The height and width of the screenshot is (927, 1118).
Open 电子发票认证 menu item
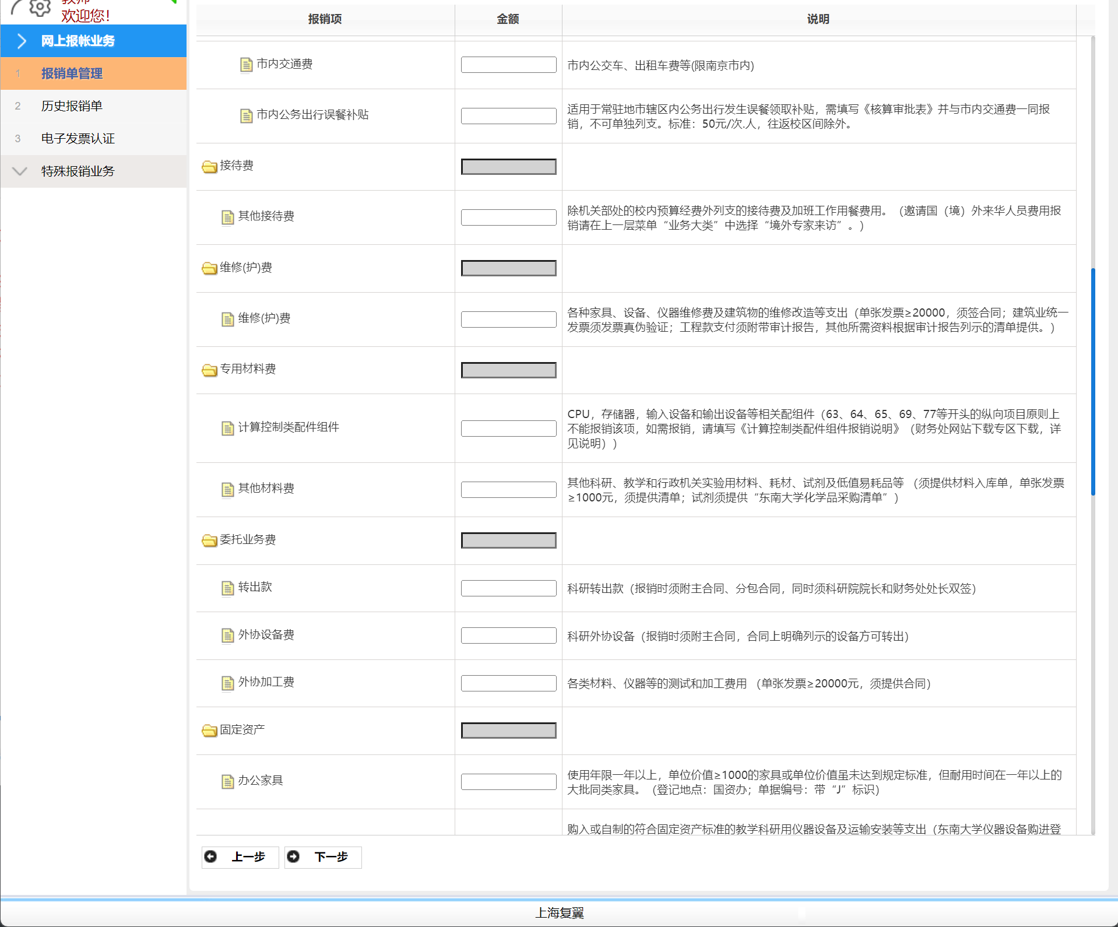coord(78,139)
